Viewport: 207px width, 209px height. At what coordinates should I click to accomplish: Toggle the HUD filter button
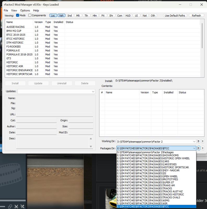coord(128,15)
